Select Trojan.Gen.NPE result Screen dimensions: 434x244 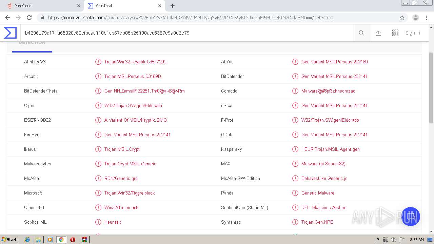click(317, 222)
